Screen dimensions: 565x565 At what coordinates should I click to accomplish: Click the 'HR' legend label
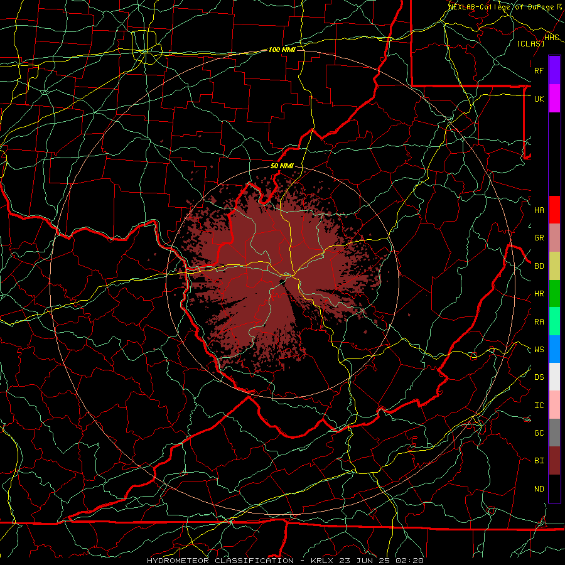pos(539,294)
